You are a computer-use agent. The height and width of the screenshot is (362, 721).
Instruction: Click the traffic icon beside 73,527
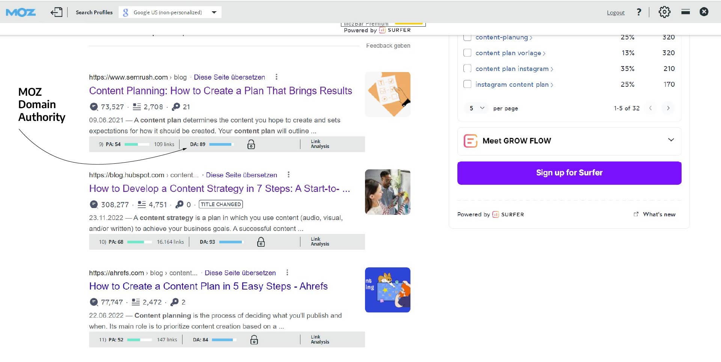tap(94, 107)
